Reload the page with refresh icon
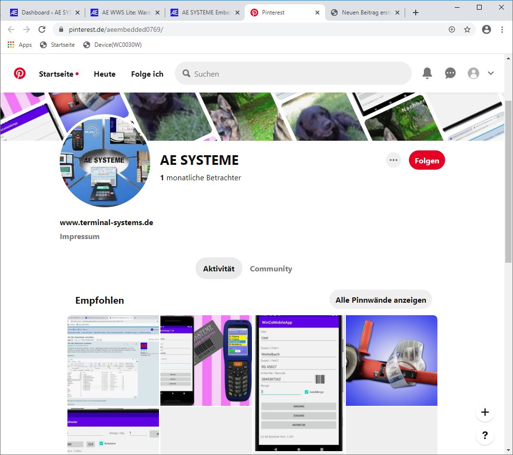 (x=42, y=29)
